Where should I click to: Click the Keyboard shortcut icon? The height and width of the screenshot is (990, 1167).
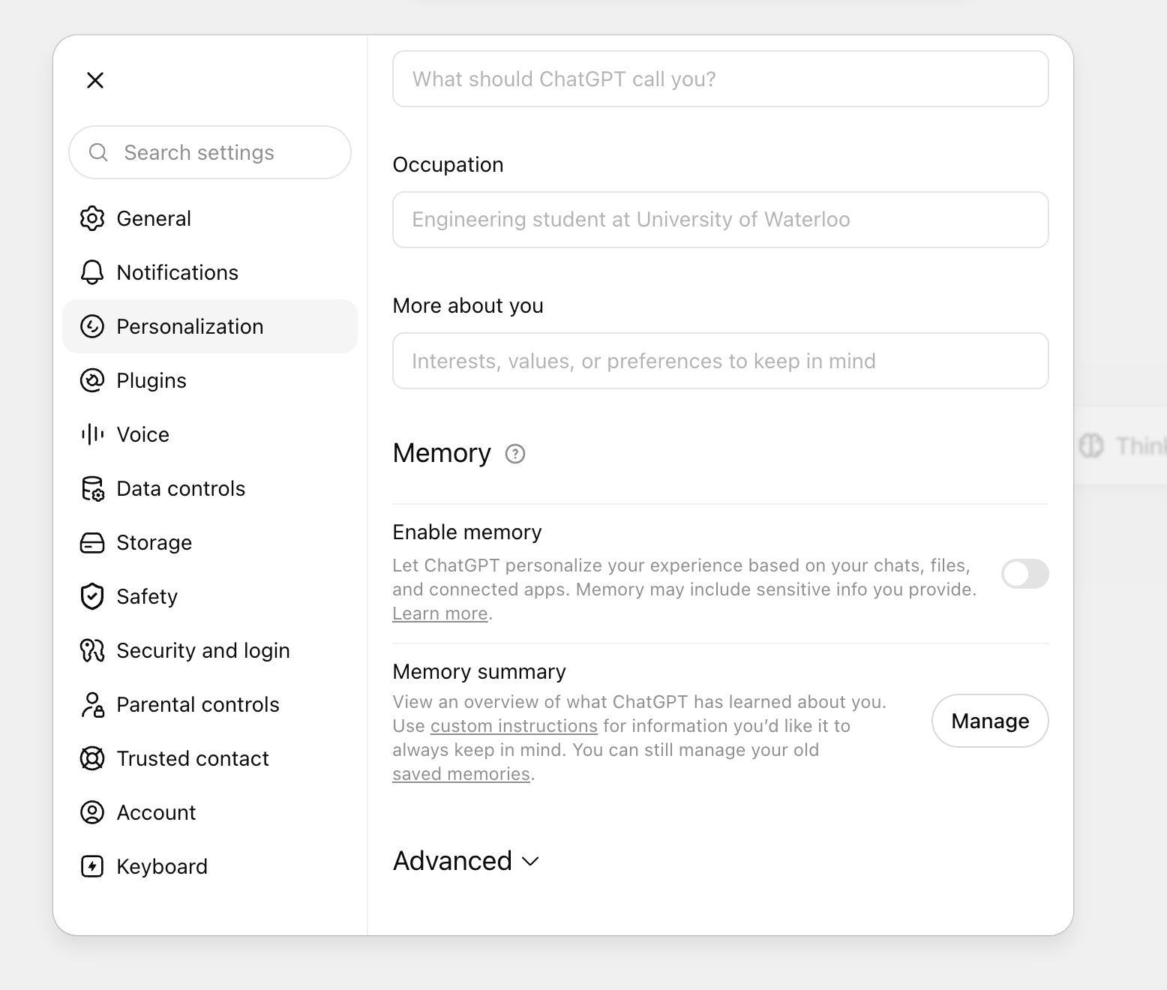92,866
